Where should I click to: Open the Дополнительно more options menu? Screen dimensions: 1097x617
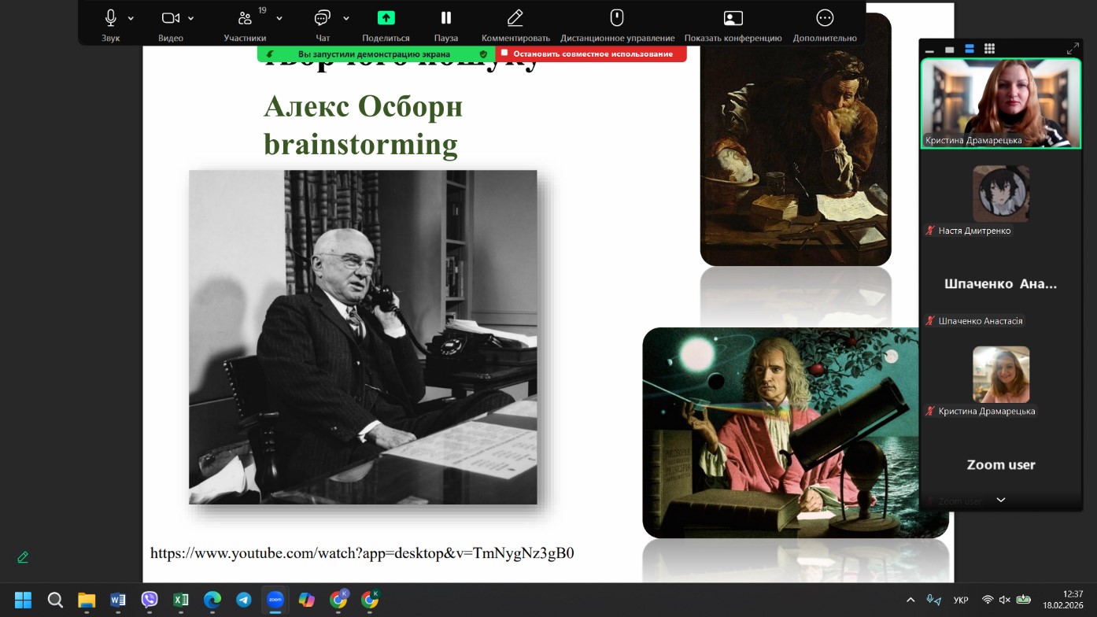point(825,24)
